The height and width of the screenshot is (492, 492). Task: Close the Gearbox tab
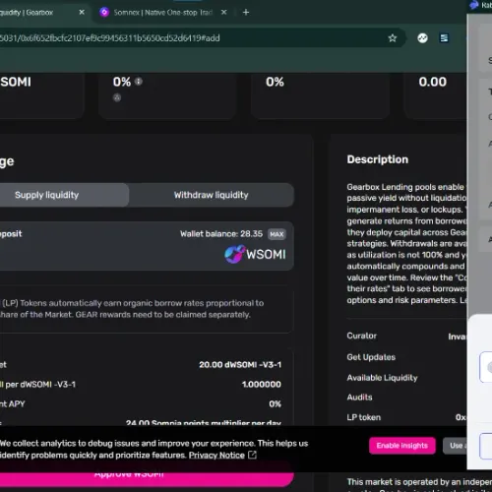tap(82, 13)
